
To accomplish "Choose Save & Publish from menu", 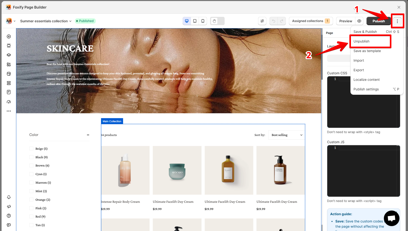I will tap(377, 32).
